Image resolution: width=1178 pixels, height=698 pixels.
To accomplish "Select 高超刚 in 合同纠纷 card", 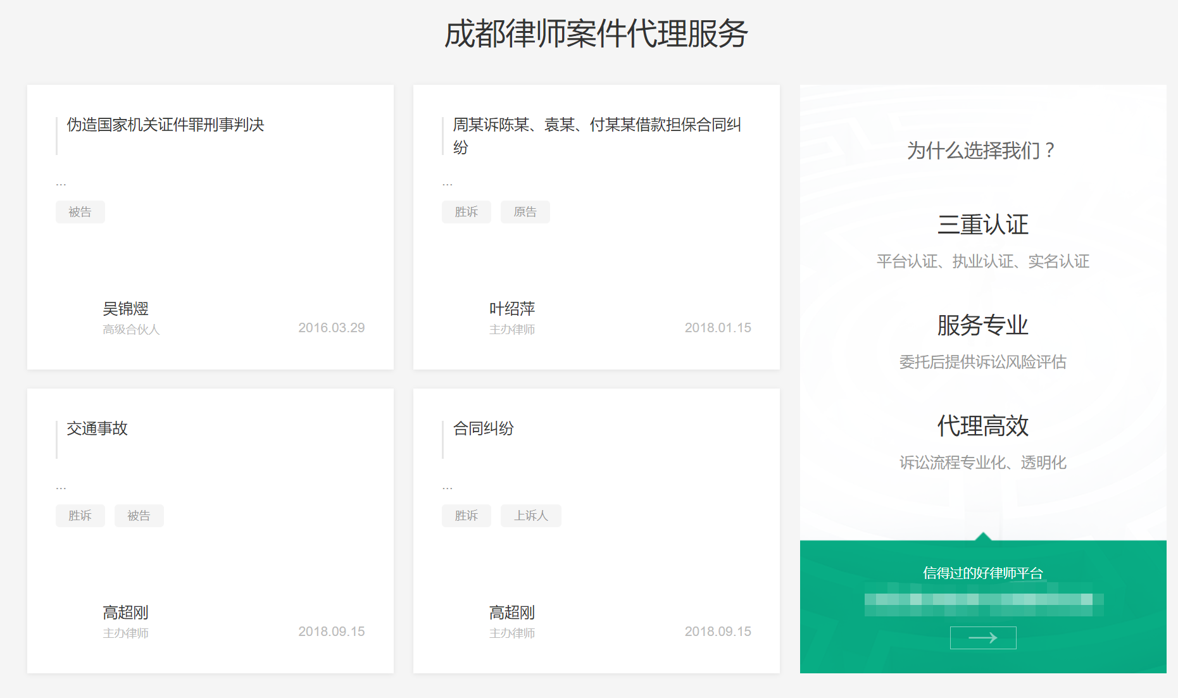I will point(512,613).
